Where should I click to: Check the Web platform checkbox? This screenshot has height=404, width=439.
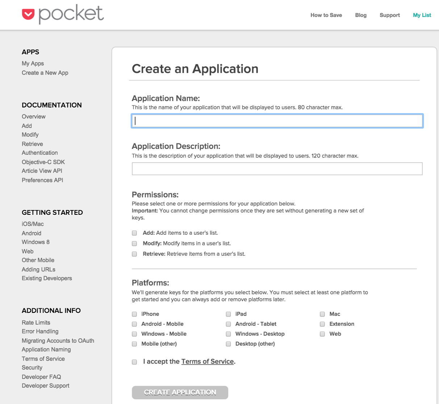322,334
